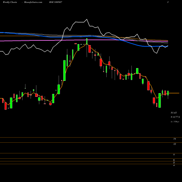This screenshot has width=182, height=182.
Task: Click the last green candle on the right
Action: click(x=168, y=93)
